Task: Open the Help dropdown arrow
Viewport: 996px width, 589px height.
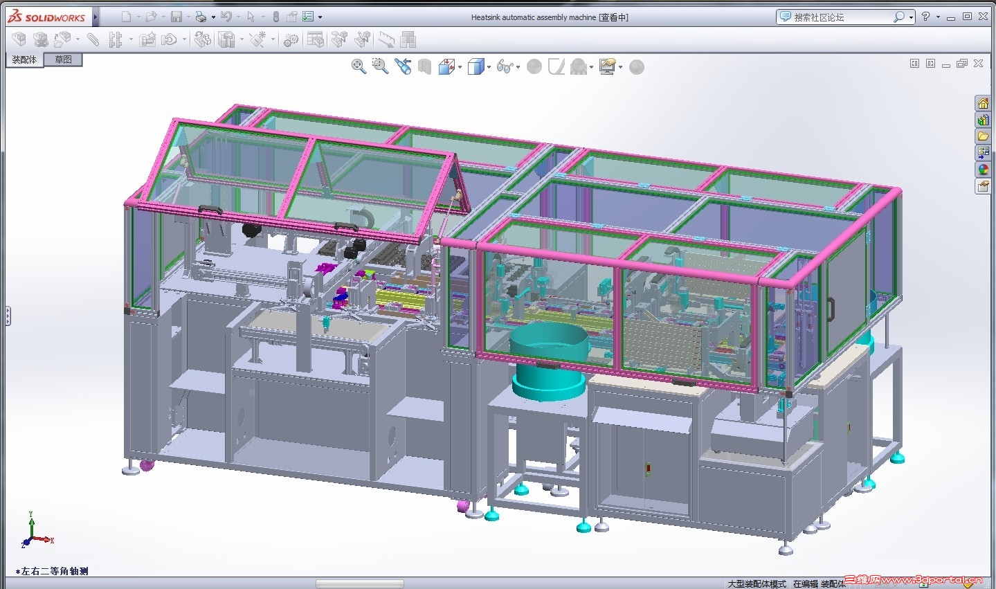Action: click(x=938, y=17)
